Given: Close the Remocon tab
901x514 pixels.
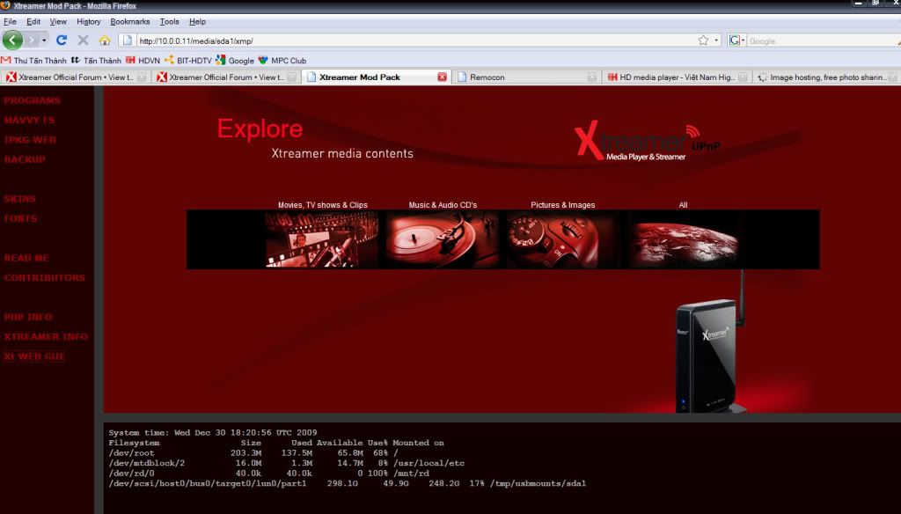Looking at the screenshot, I should 592,77.
